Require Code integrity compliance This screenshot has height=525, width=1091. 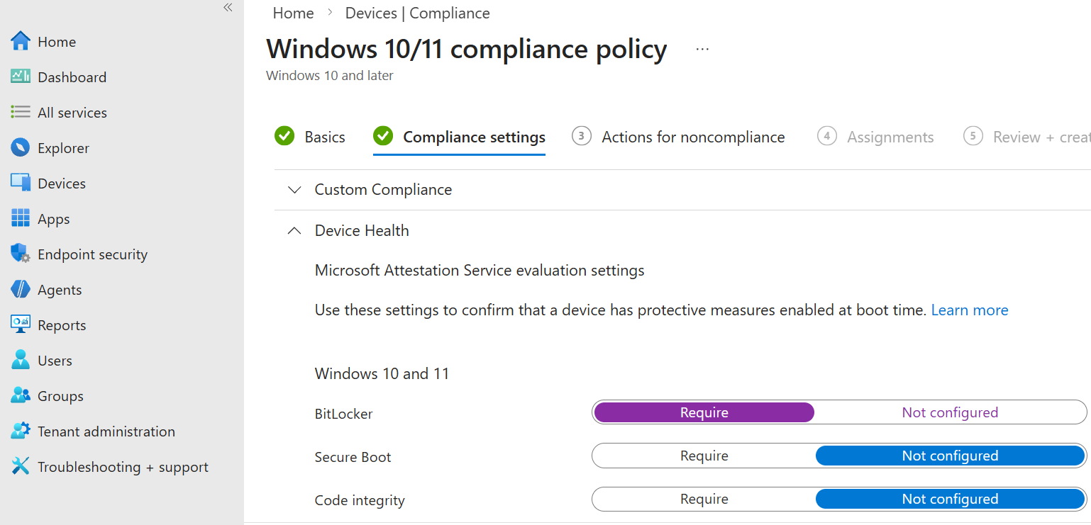click(x=703, y=499)
